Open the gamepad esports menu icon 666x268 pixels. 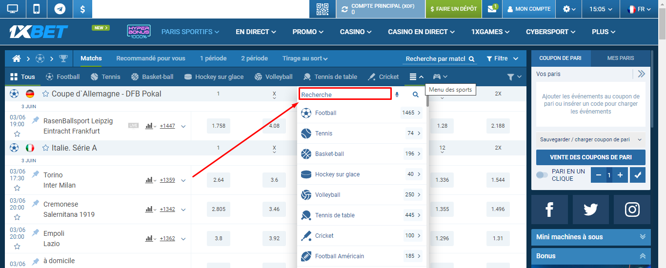pyautogui.click(x=440, y=77)
